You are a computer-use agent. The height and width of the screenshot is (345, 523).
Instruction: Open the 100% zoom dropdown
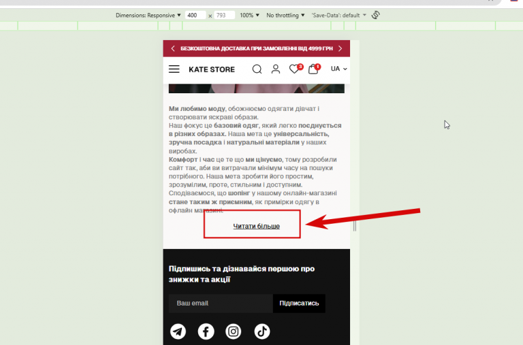pos(249,16)
